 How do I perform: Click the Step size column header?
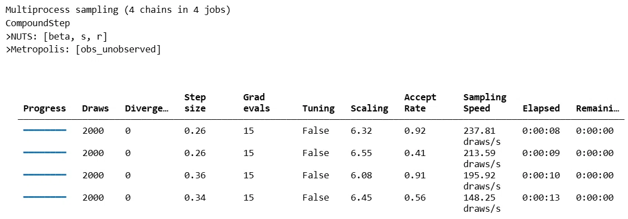pos(195,103)
